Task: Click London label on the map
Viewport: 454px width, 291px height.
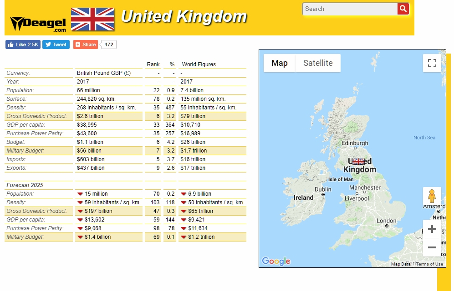Action: 386,221
